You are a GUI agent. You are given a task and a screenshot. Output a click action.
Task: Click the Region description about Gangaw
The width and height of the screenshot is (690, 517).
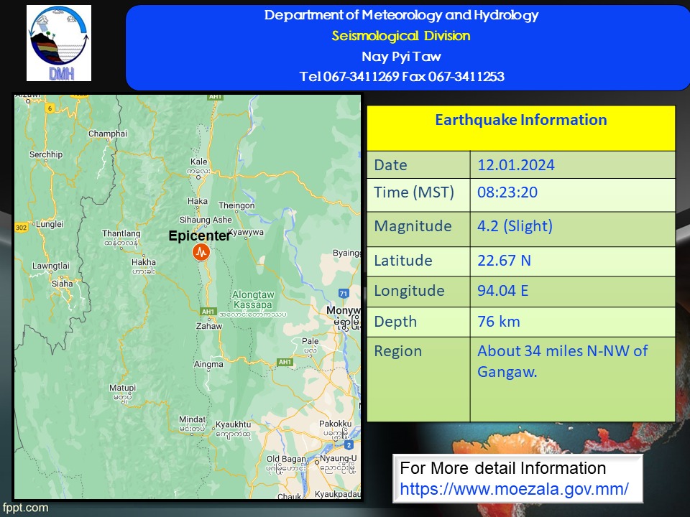point(562,360)
